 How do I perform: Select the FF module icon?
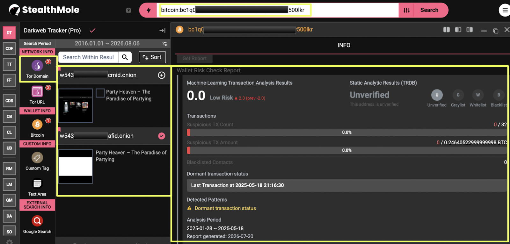pyautogui.click(x=9, y=80)
